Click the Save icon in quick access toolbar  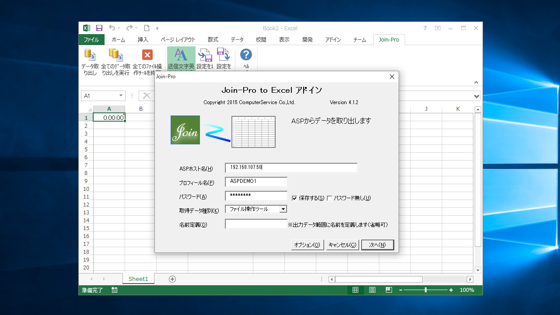pos(99,28)
